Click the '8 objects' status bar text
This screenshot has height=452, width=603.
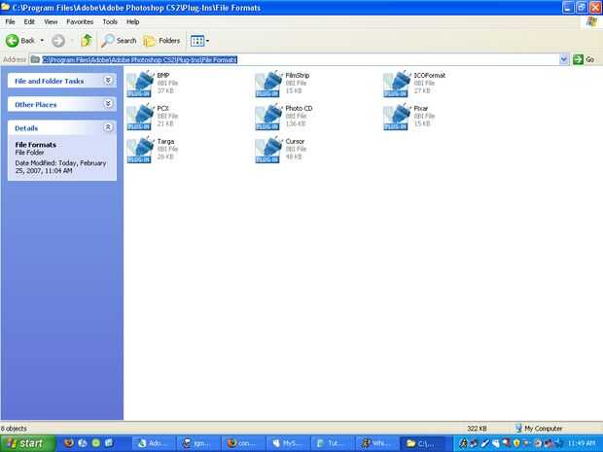coord(14,428)
